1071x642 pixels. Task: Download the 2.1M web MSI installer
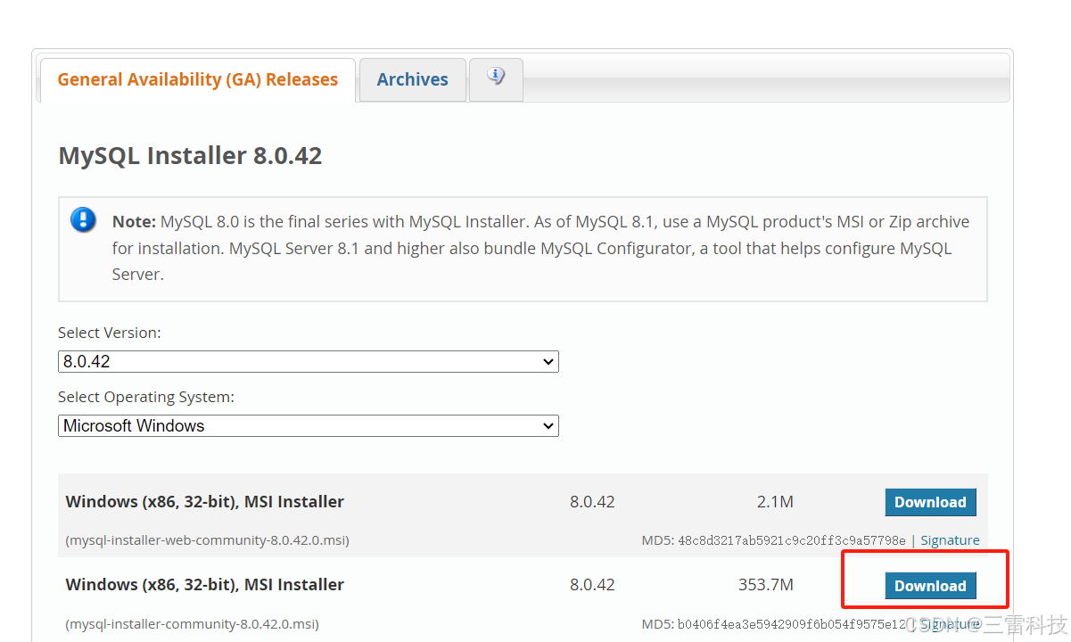pyautogui.click(x=930, y=502)
